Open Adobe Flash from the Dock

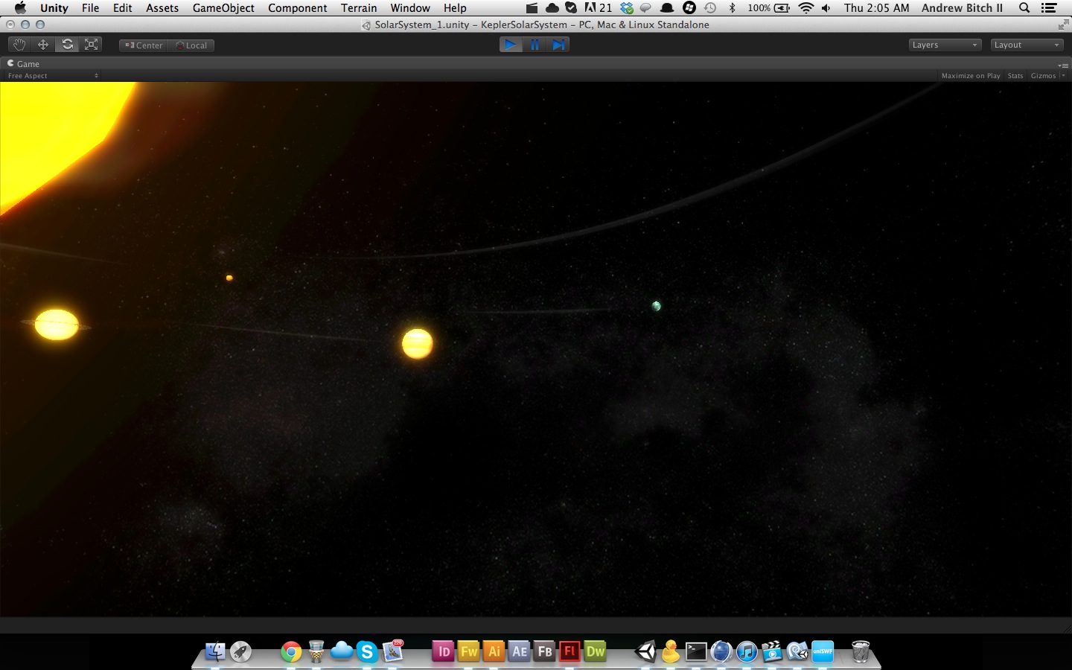pos(569,651)
